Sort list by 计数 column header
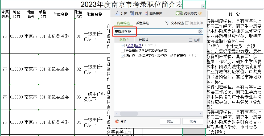The height and width of the screenshot is (136, 264). click(143, 40)
